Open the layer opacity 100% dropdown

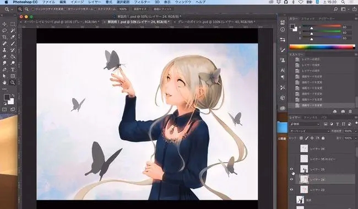[x=350, y=131]
